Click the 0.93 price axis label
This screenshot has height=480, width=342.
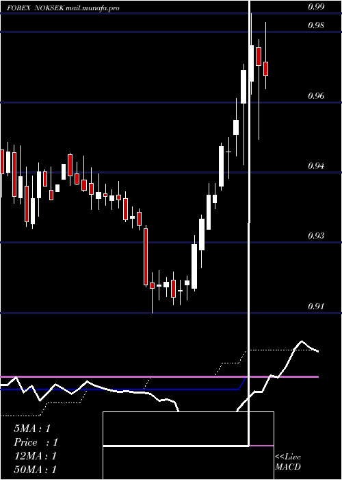pyautogui.click(x=316, y=236)
